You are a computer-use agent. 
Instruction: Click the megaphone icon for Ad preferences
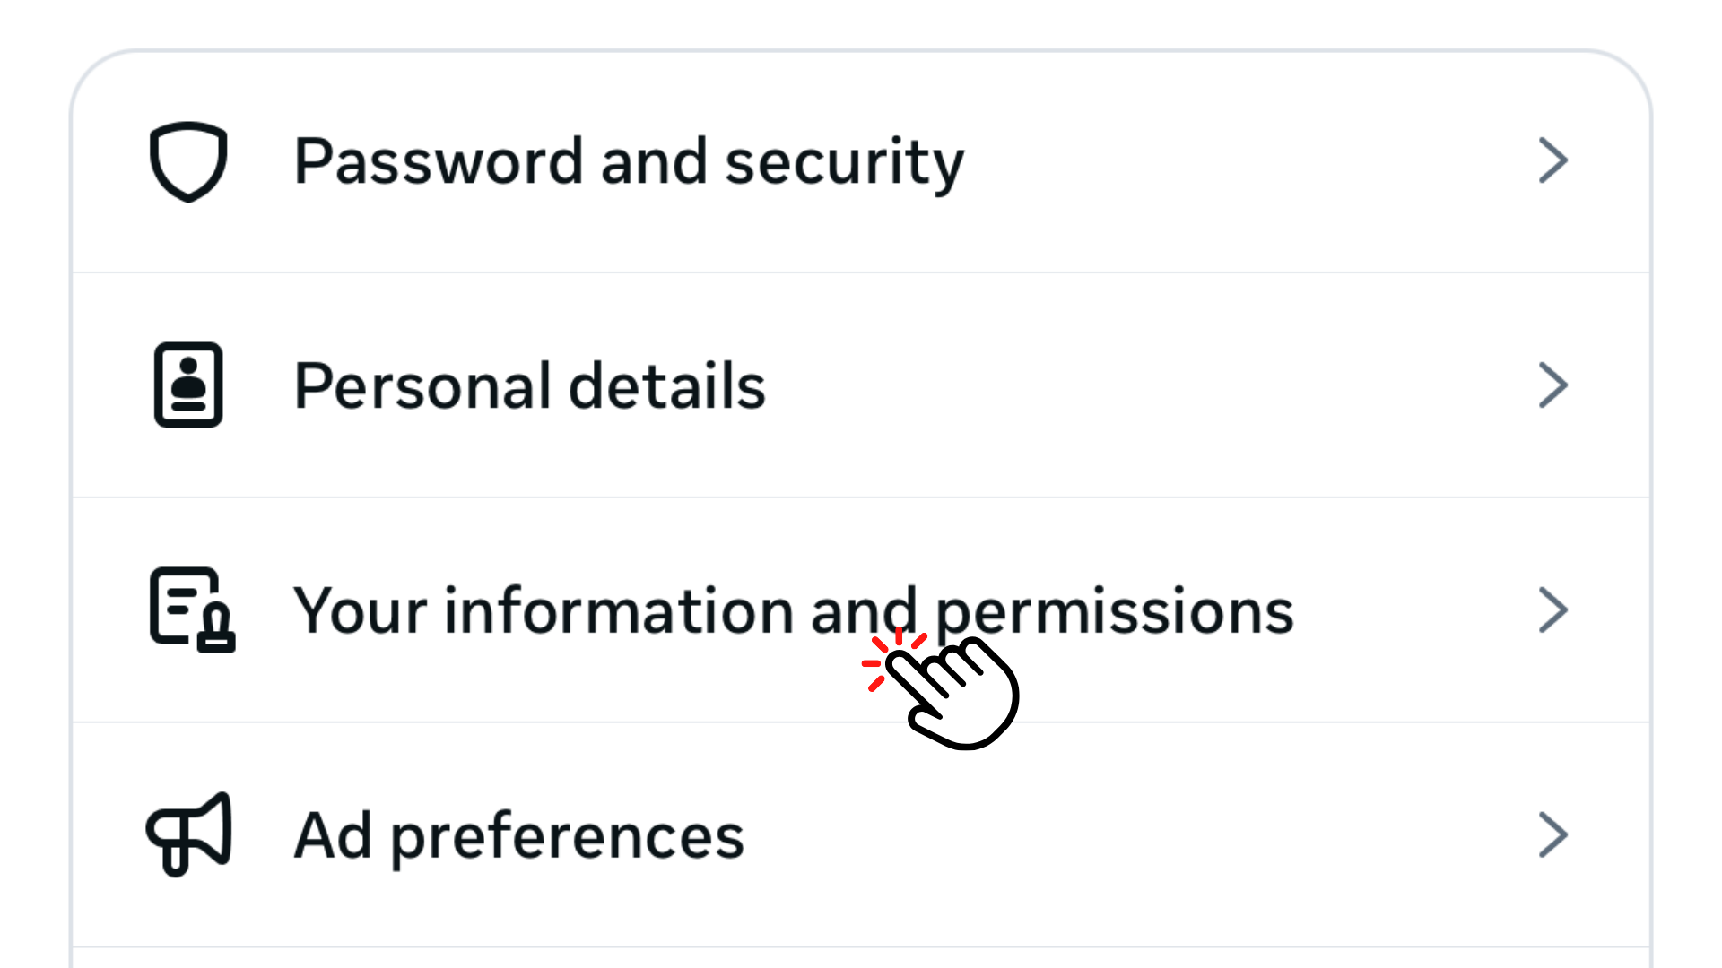(189, 834)
